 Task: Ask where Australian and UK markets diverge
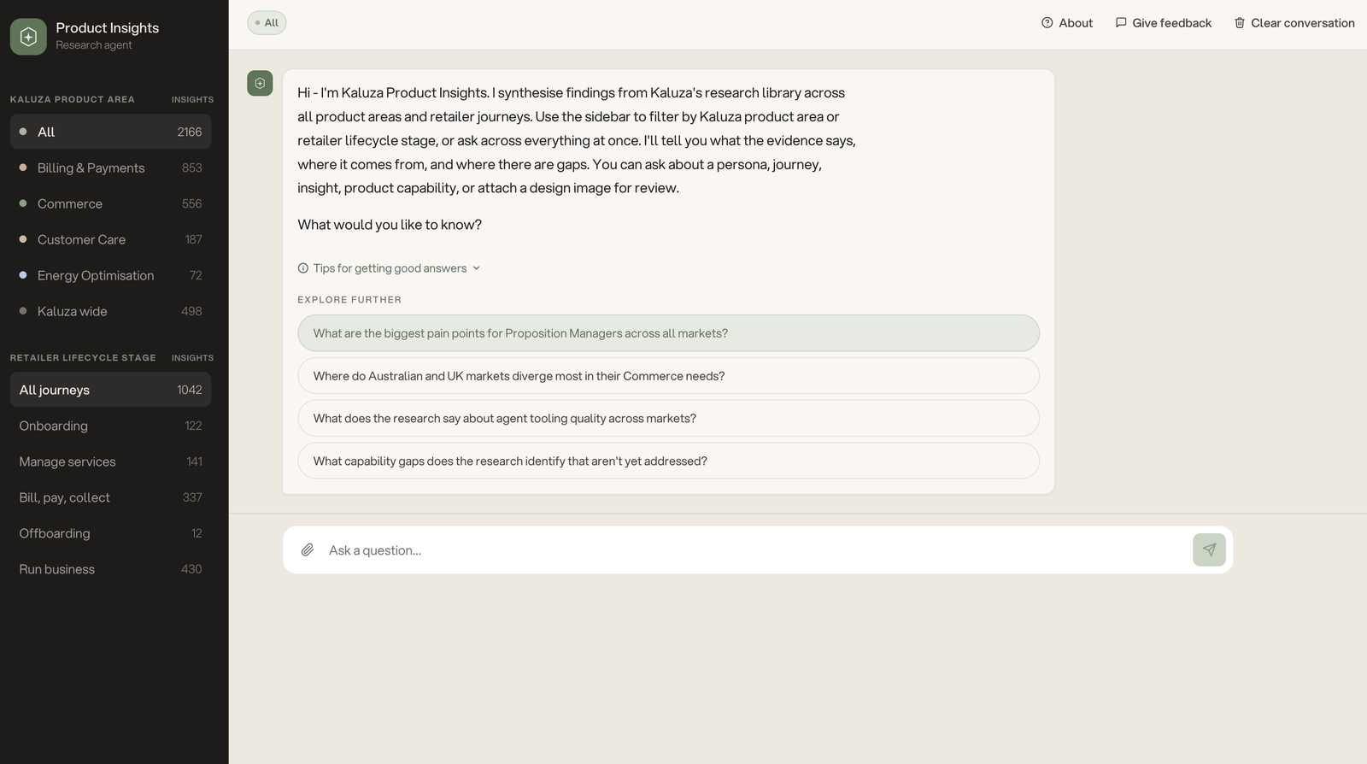[668, 376]
